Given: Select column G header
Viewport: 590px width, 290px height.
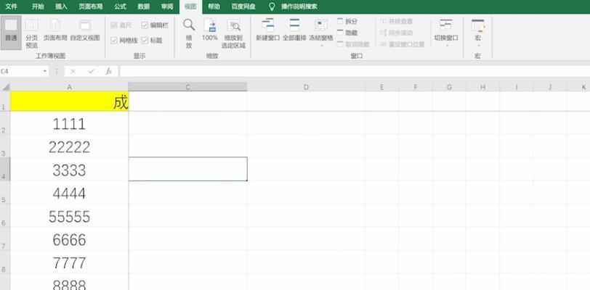Looking at the screenshot, I should pos(449,87).
